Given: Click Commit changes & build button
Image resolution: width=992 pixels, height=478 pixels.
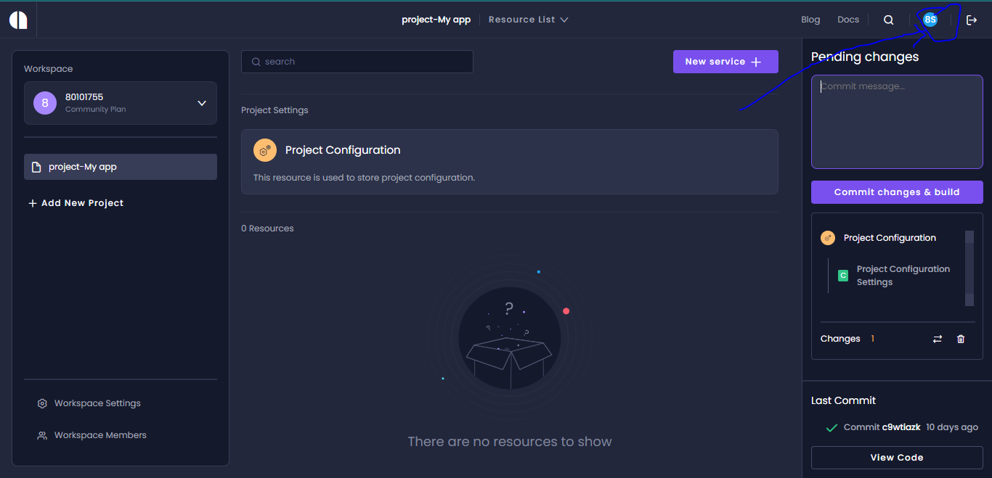Looking at the screenshot, I should [x=897, y=192].
